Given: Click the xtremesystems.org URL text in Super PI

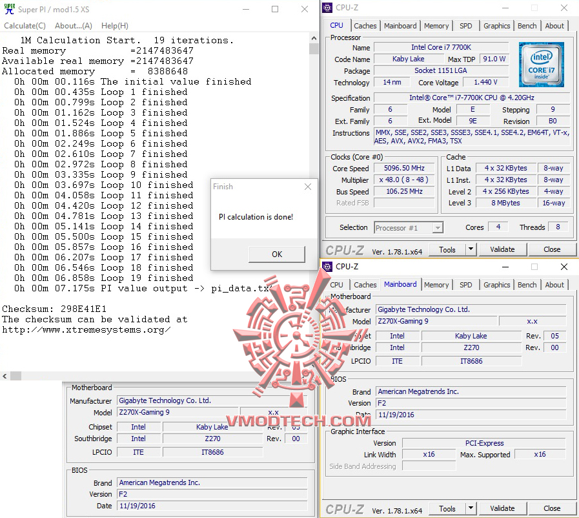Looking at the screenshot, I should (86, 330).
